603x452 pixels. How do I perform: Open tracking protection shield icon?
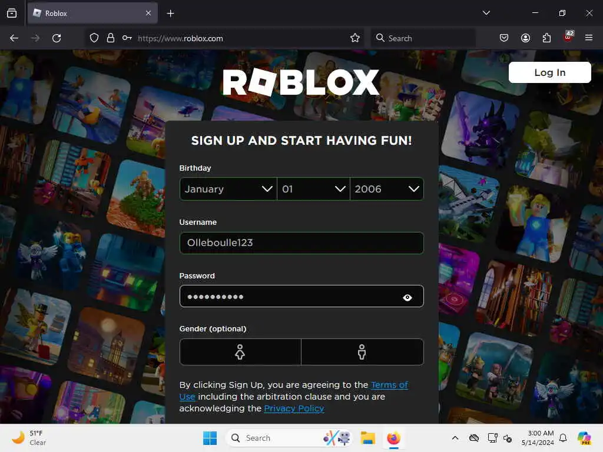94,38
